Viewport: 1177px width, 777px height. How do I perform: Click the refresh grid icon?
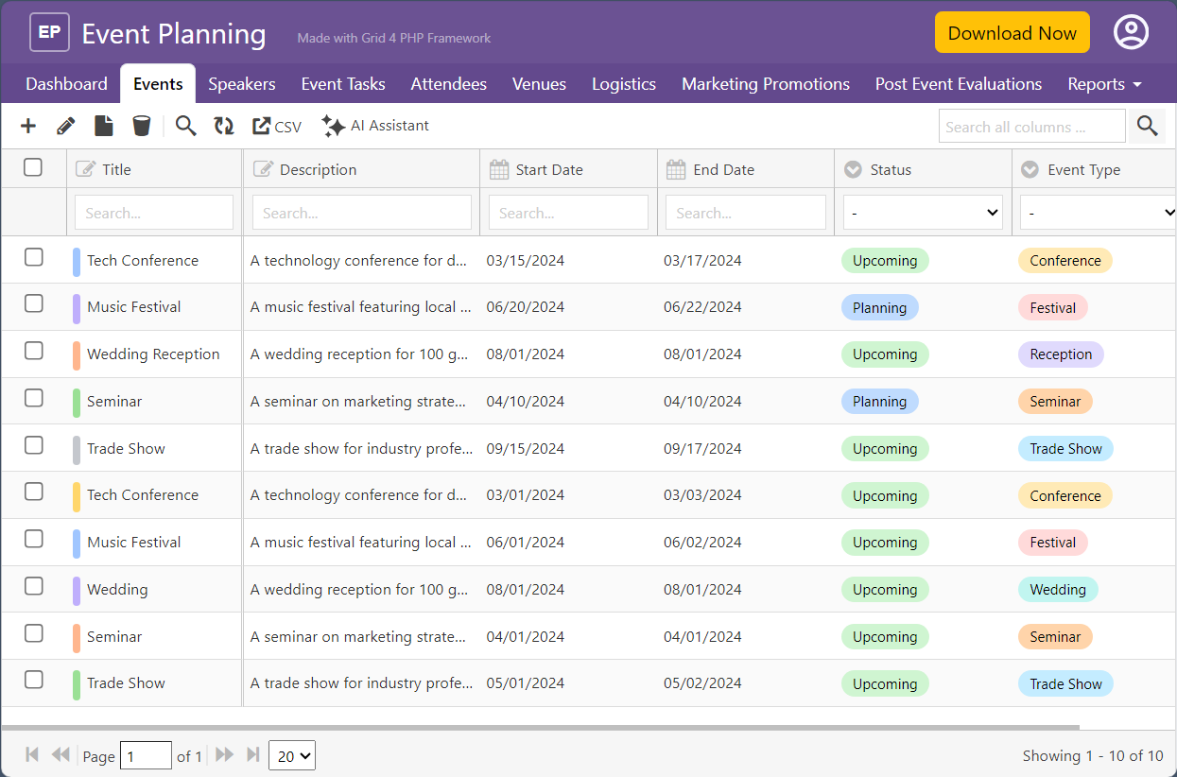point(224,126)
